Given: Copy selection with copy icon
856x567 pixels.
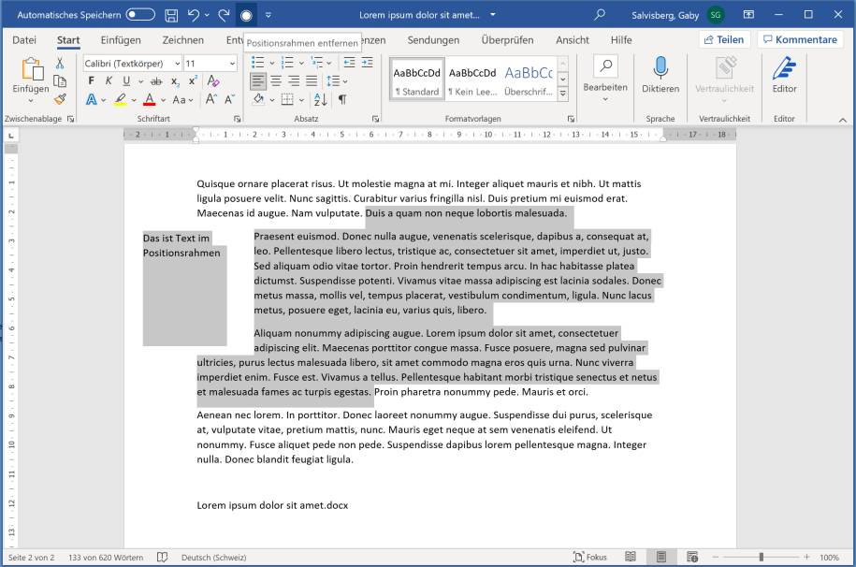Looking at the screenshot, I should click(60, 81).
